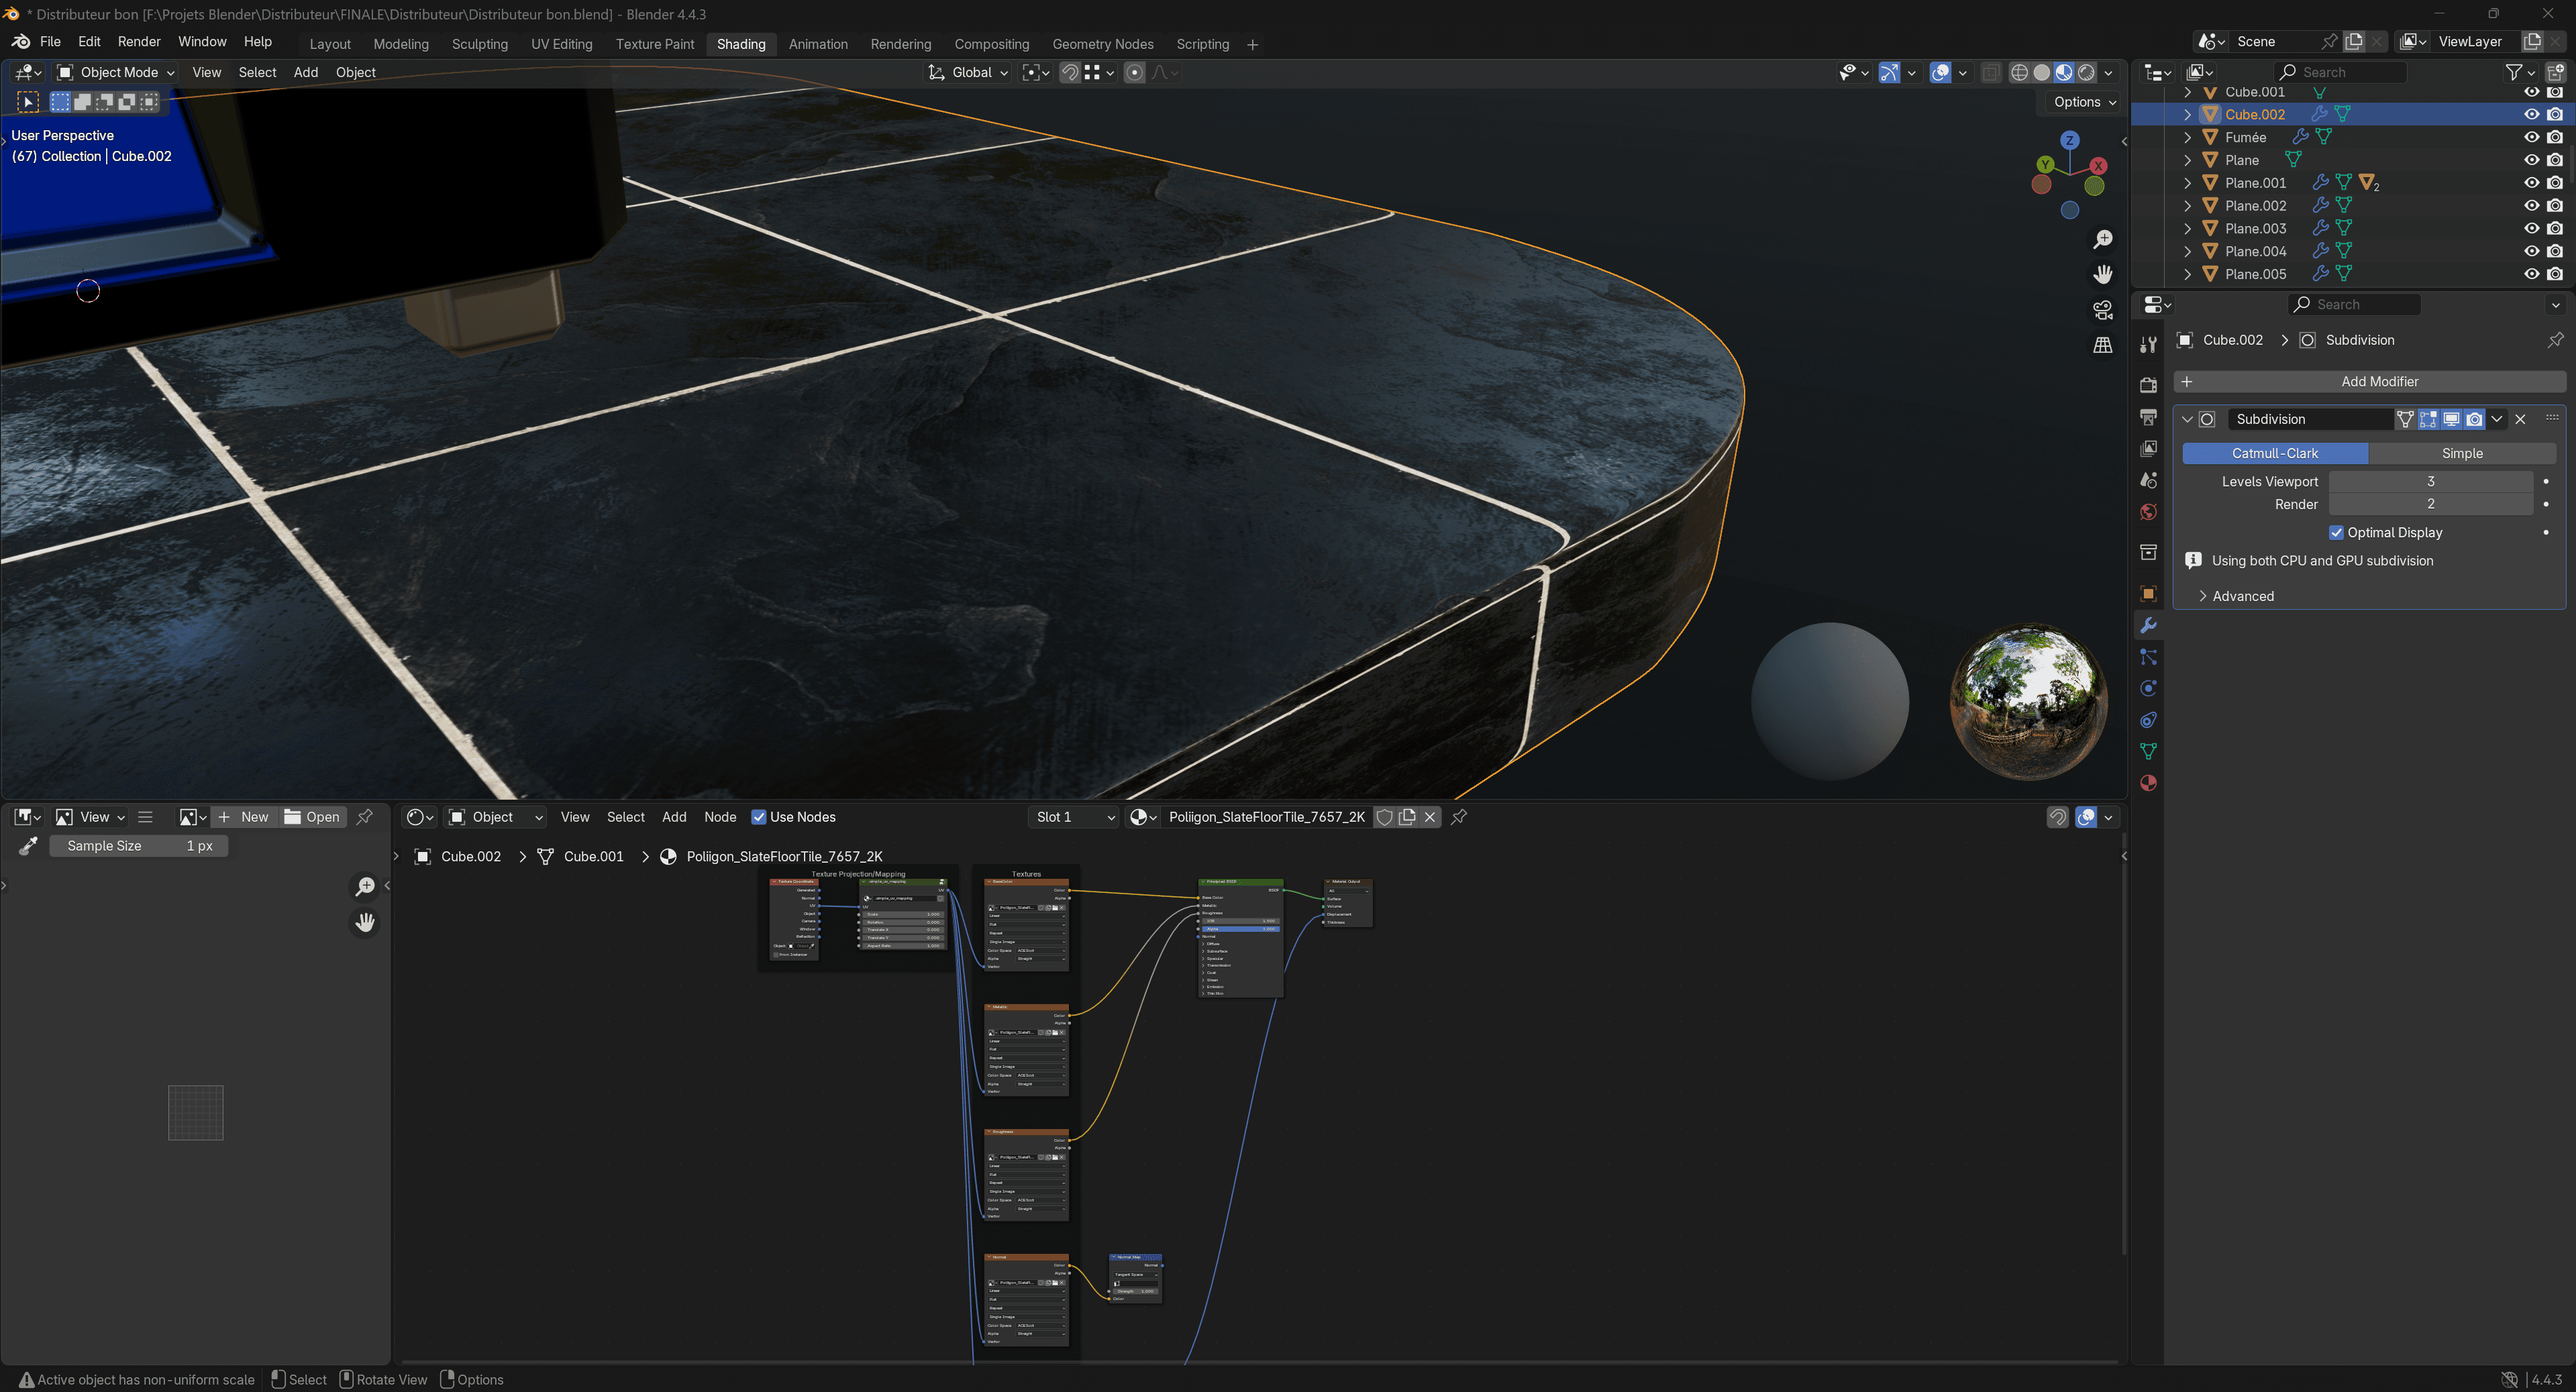The image size is (2576, 1392).
Task: Select Catmull-Clark subdivision type
Action: pyautogui.click(x=2275, y=453)
